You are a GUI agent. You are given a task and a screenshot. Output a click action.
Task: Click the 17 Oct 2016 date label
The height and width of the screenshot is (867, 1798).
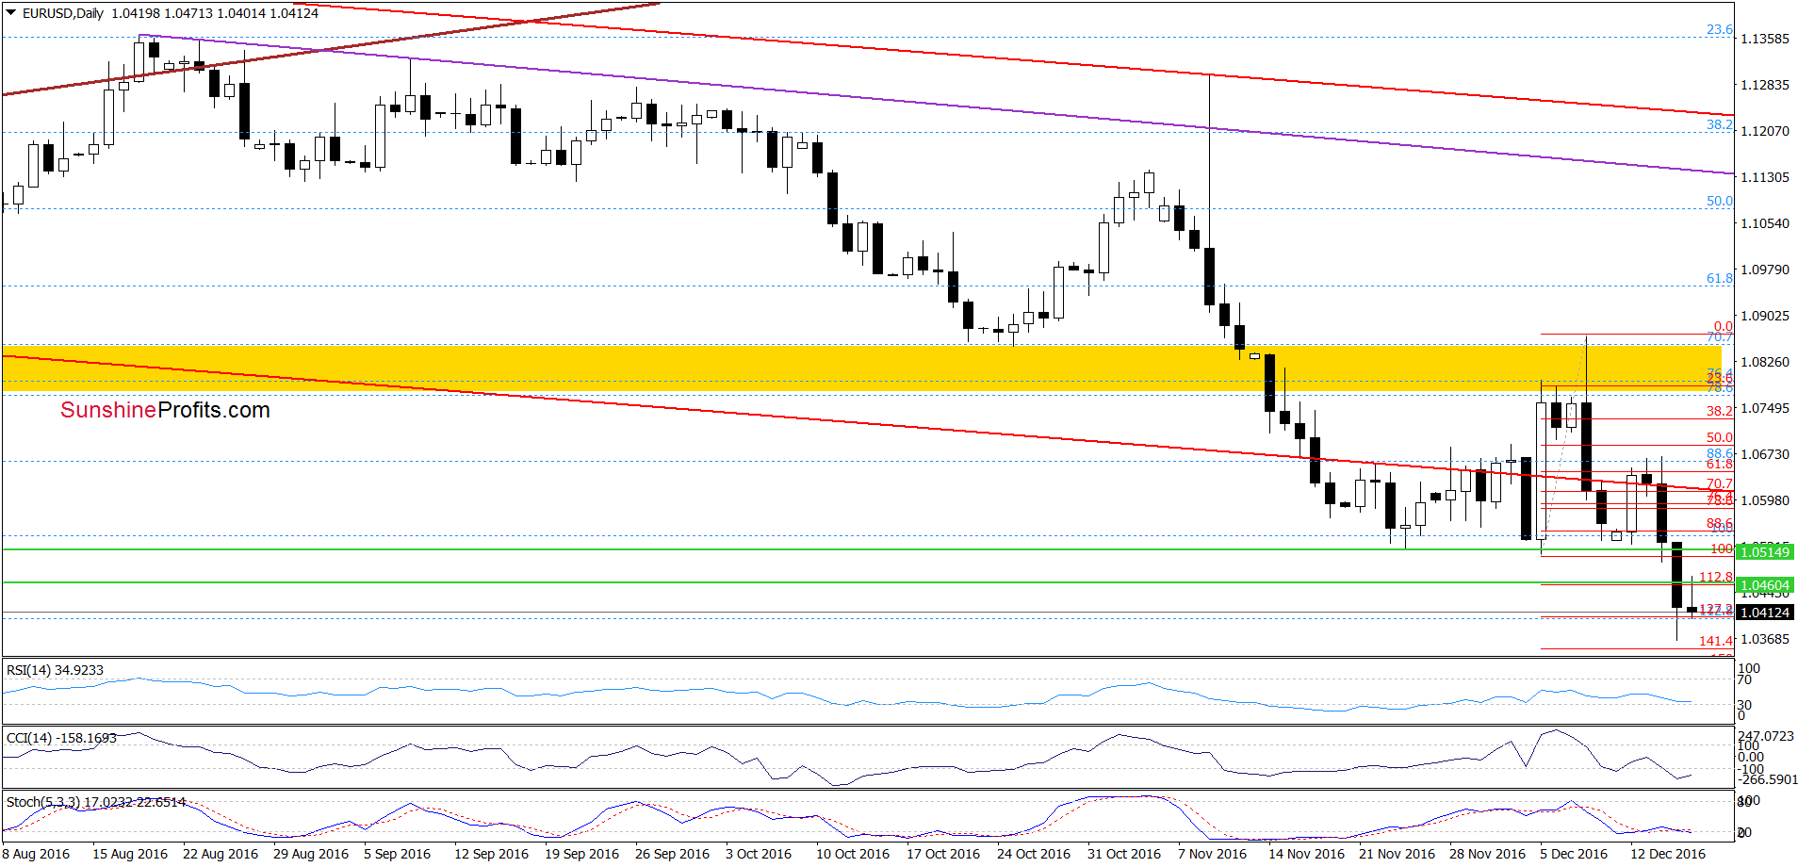[943, 854]
